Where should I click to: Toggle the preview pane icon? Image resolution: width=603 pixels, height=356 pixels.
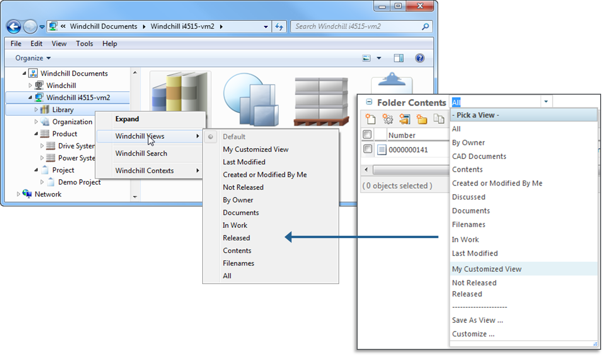tap(398, 58)
